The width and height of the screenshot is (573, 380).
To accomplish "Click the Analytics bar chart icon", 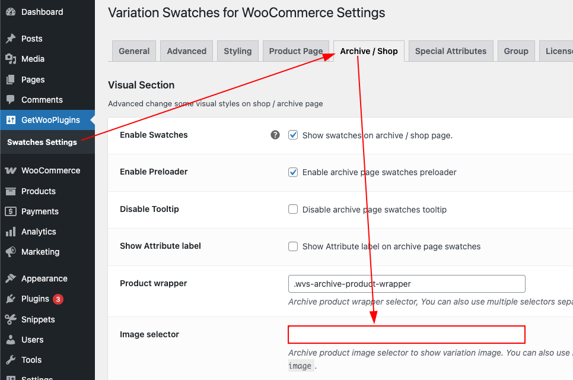I will [11, 232].
